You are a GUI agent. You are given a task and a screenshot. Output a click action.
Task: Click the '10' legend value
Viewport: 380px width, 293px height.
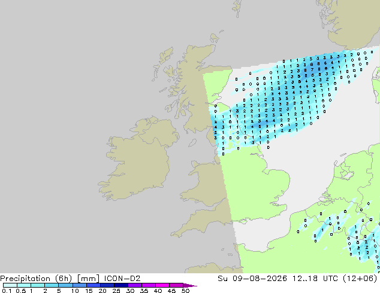pos(75,291)
